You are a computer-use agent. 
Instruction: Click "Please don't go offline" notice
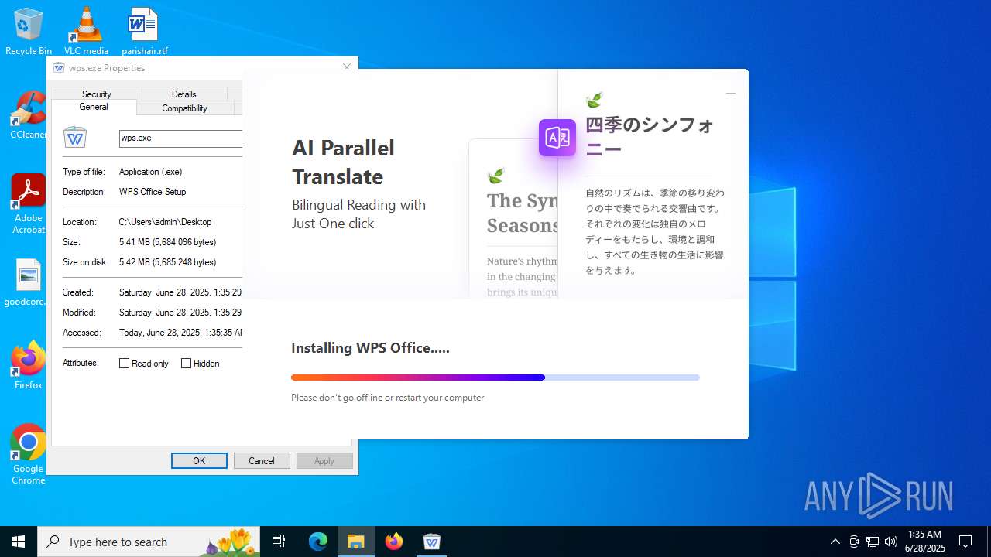tap(387, 398)
